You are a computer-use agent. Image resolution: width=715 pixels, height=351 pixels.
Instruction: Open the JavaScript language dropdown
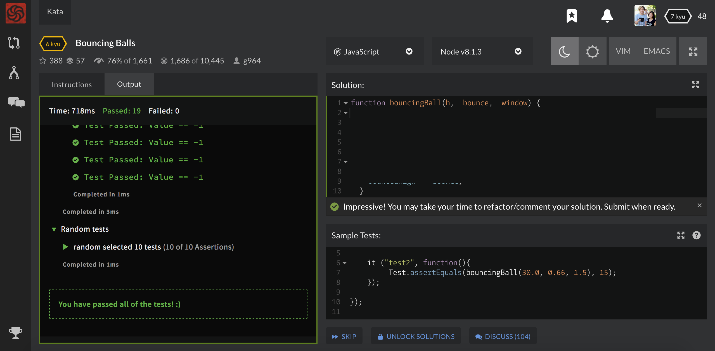[374, 51]
